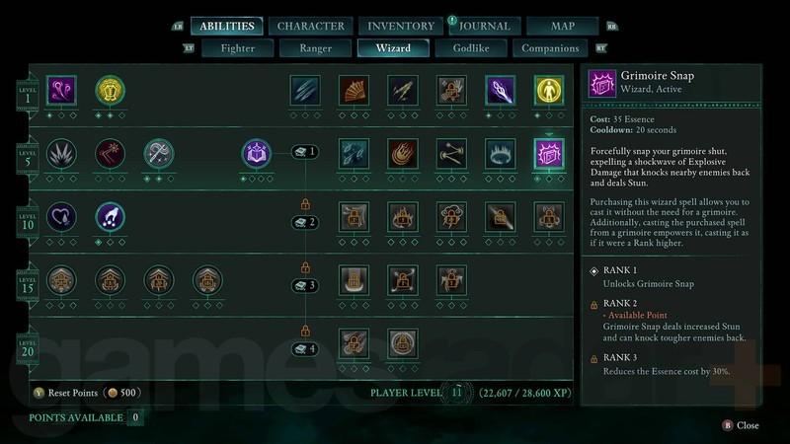790x444 pixels.
Task: Switch to the Character tab
Action: click(x=311, y=27)
